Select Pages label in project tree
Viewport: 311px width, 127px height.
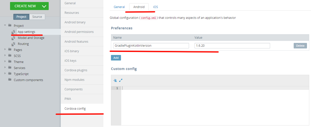[18, 50]
